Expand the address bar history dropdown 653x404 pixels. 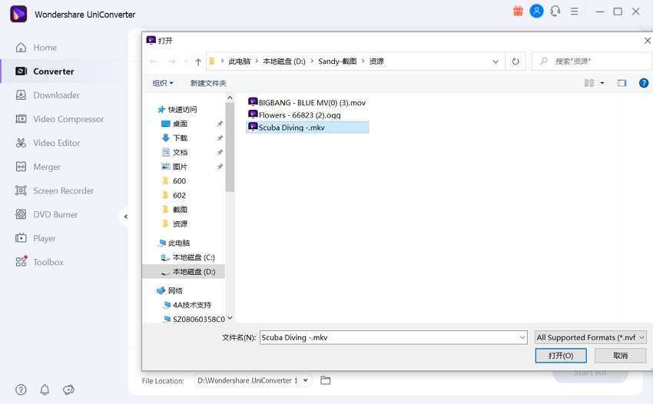(x=496, y=61)
